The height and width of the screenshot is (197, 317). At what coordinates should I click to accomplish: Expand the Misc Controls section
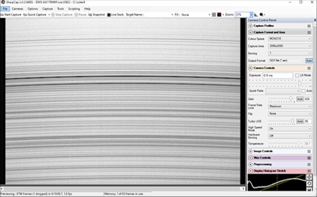250,158
